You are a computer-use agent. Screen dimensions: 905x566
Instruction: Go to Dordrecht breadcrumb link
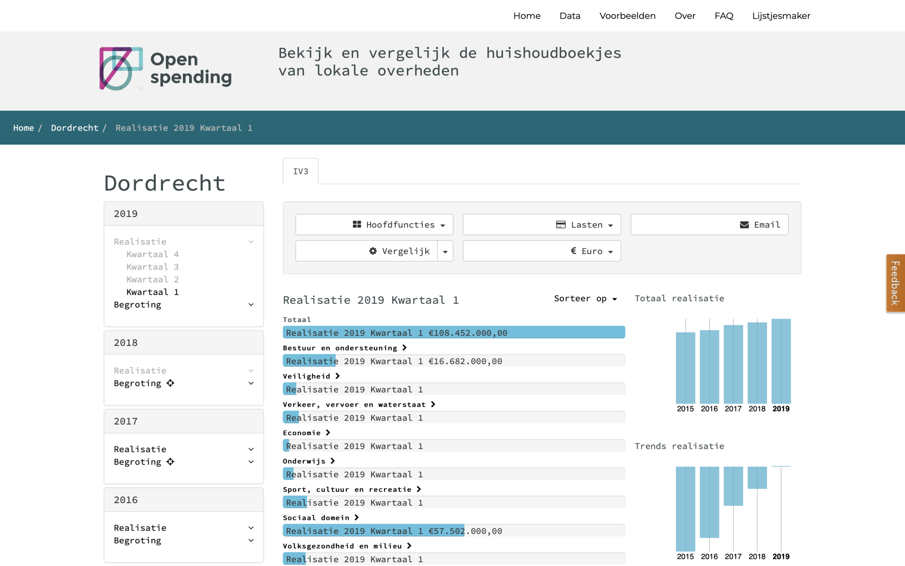coord(75,128)
